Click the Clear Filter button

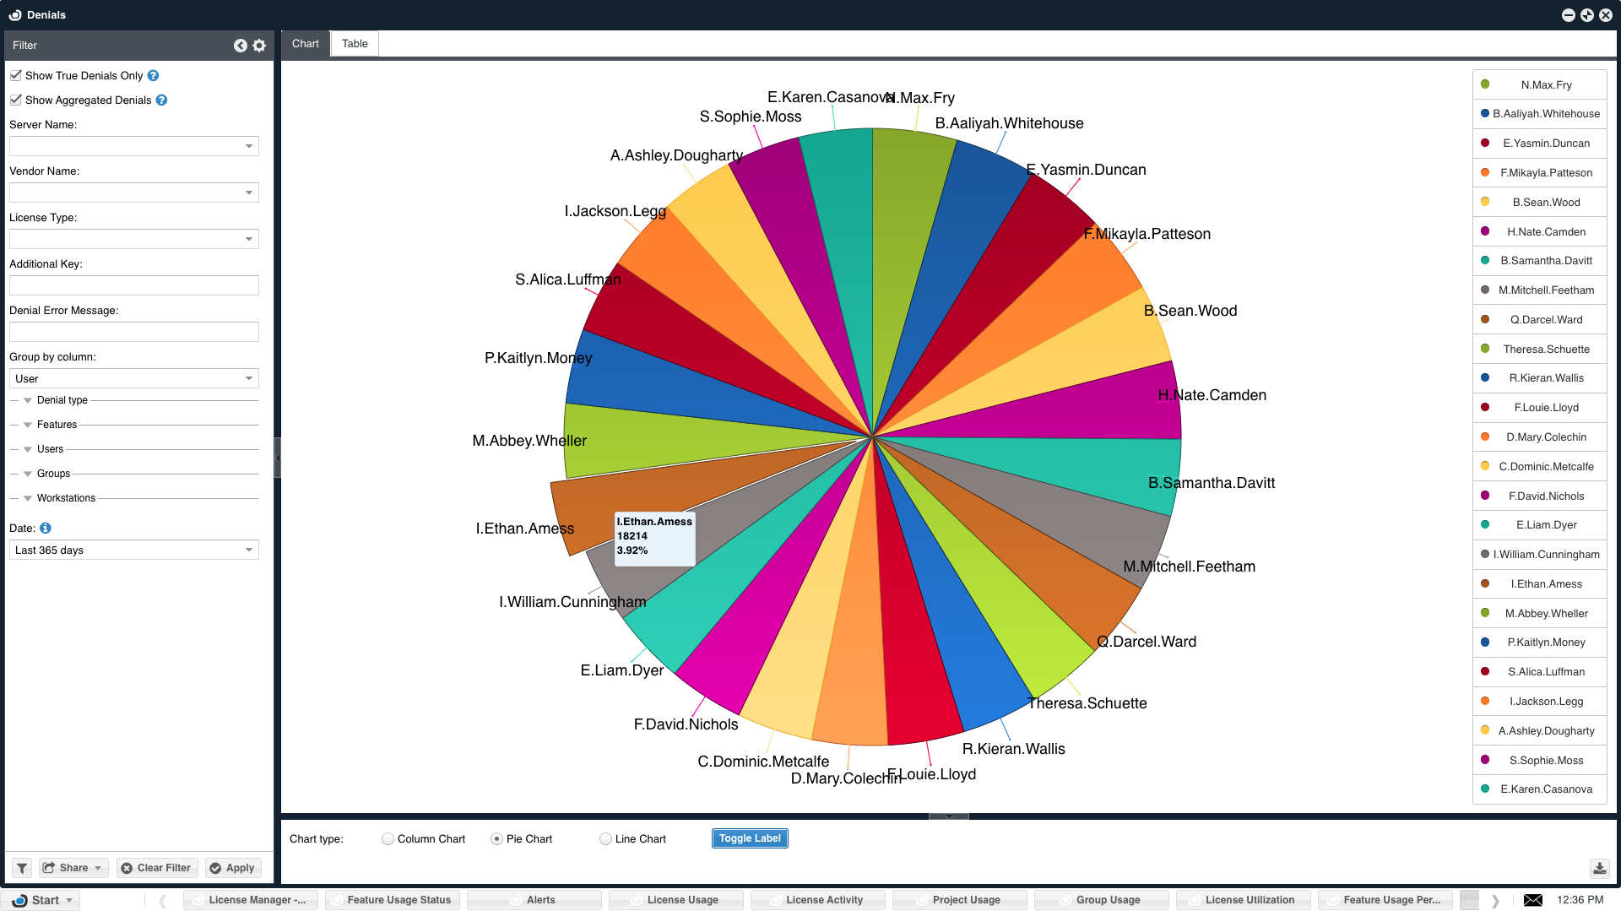click(x=156, y=868)
